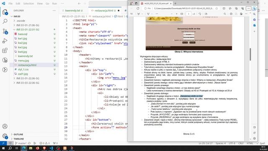Open the Edge tab actions menu icon
The height and width of the screenshot is (151, 268).
[136, 3]
